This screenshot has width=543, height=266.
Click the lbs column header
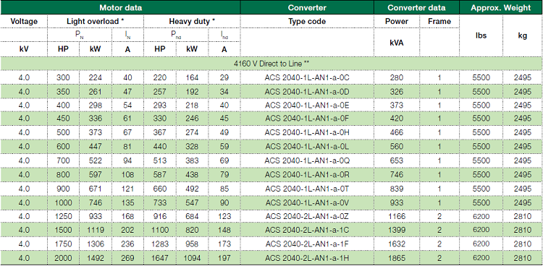click(481, 35)
